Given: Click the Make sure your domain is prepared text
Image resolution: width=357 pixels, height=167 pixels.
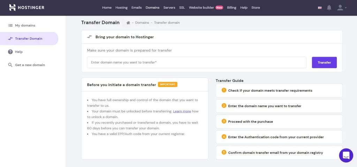Looking at the screenshot, I should click(x=129, y=50).
